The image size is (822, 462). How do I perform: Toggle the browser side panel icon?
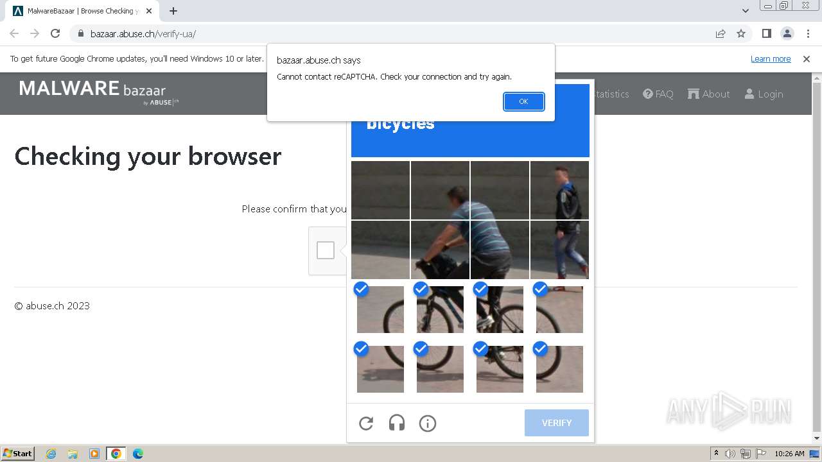pyautogui.click(x=766, y=33)
